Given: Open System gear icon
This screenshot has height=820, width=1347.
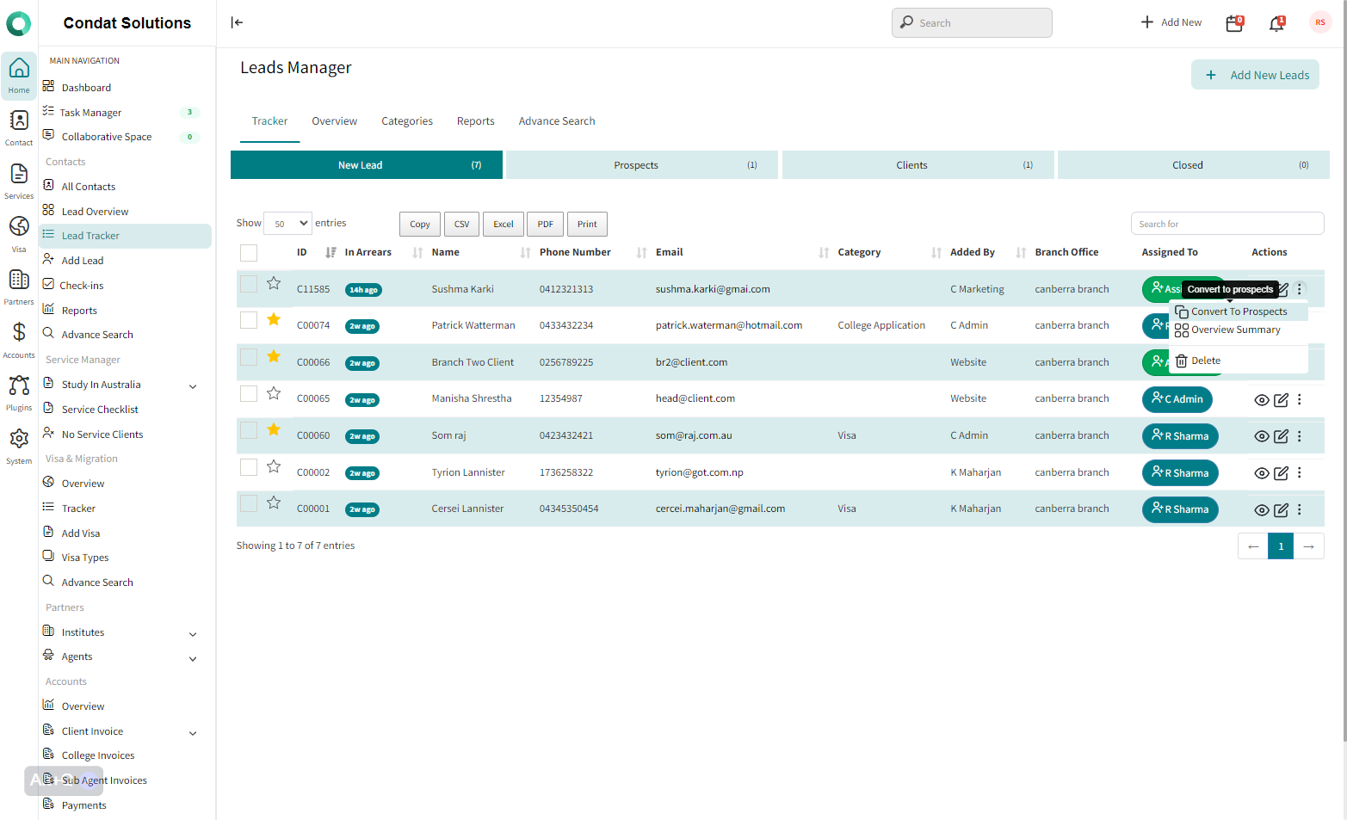Looking at the screenshot, I should coord(19,446).
